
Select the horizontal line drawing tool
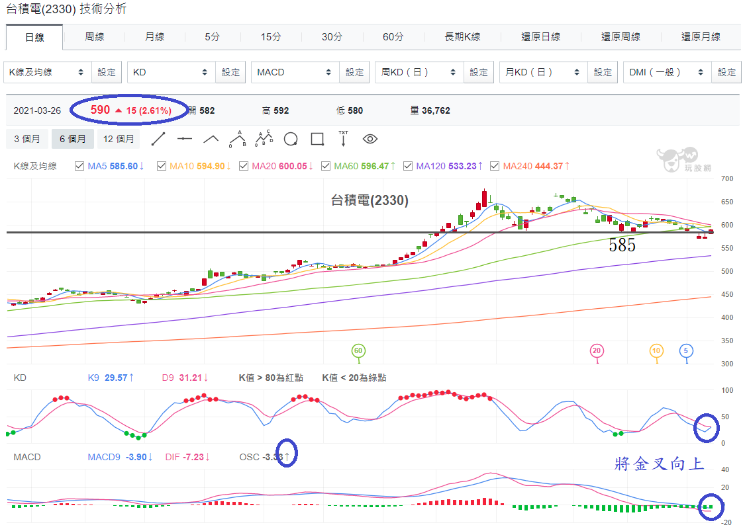(184, 139)
